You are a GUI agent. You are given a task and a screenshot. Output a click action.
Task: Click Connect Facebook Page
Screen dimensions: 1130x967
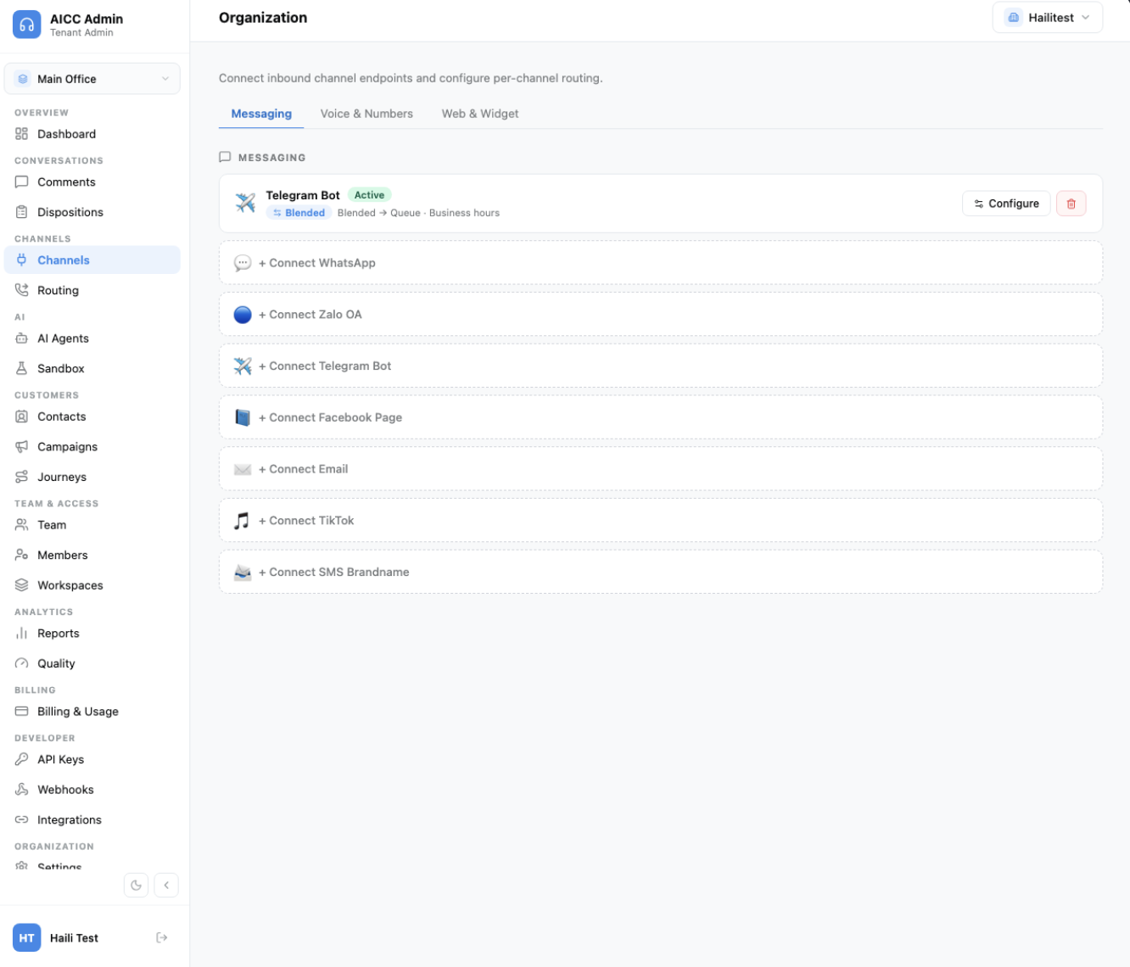[661, 417]
